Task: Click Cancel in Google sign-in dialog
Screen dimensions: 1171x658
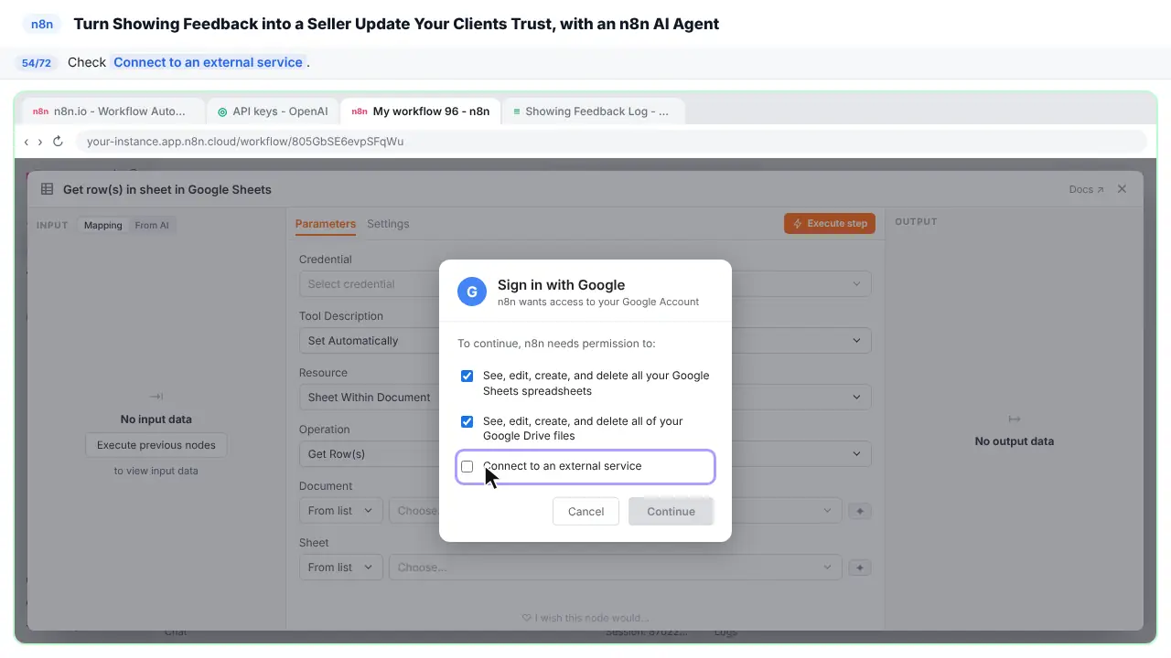Action: tap(585, 511)
